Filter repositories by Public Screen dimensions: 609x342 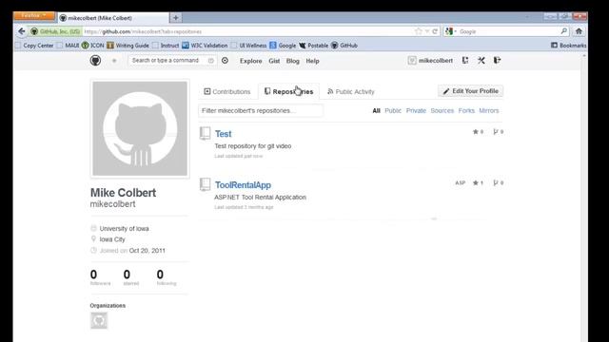(x=393, y=110)
